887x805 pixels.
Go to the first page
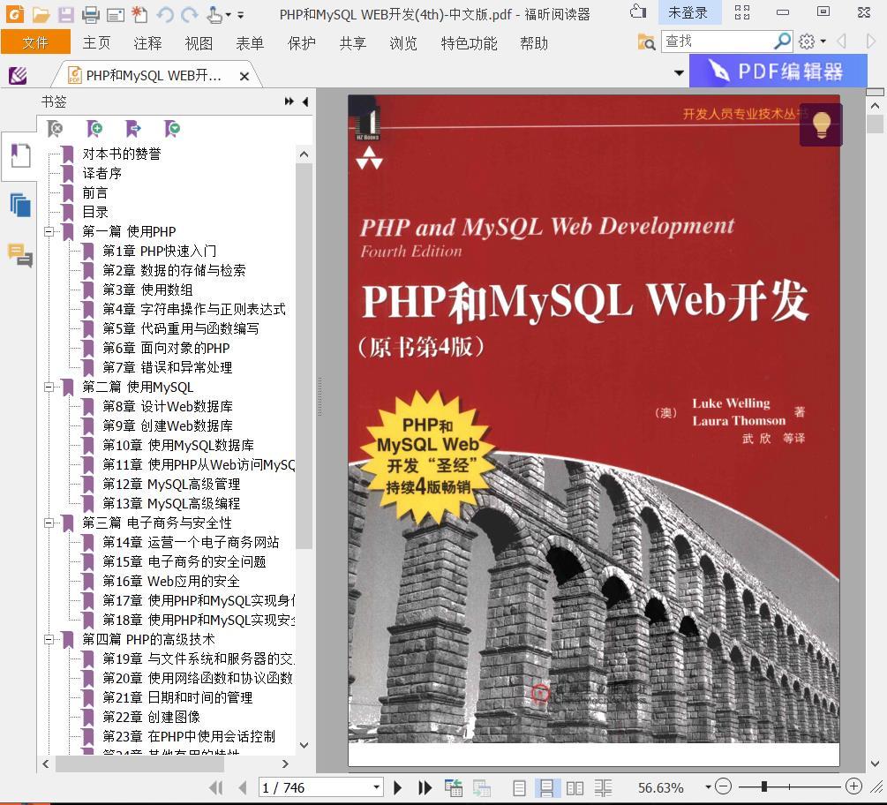(215, 787)
